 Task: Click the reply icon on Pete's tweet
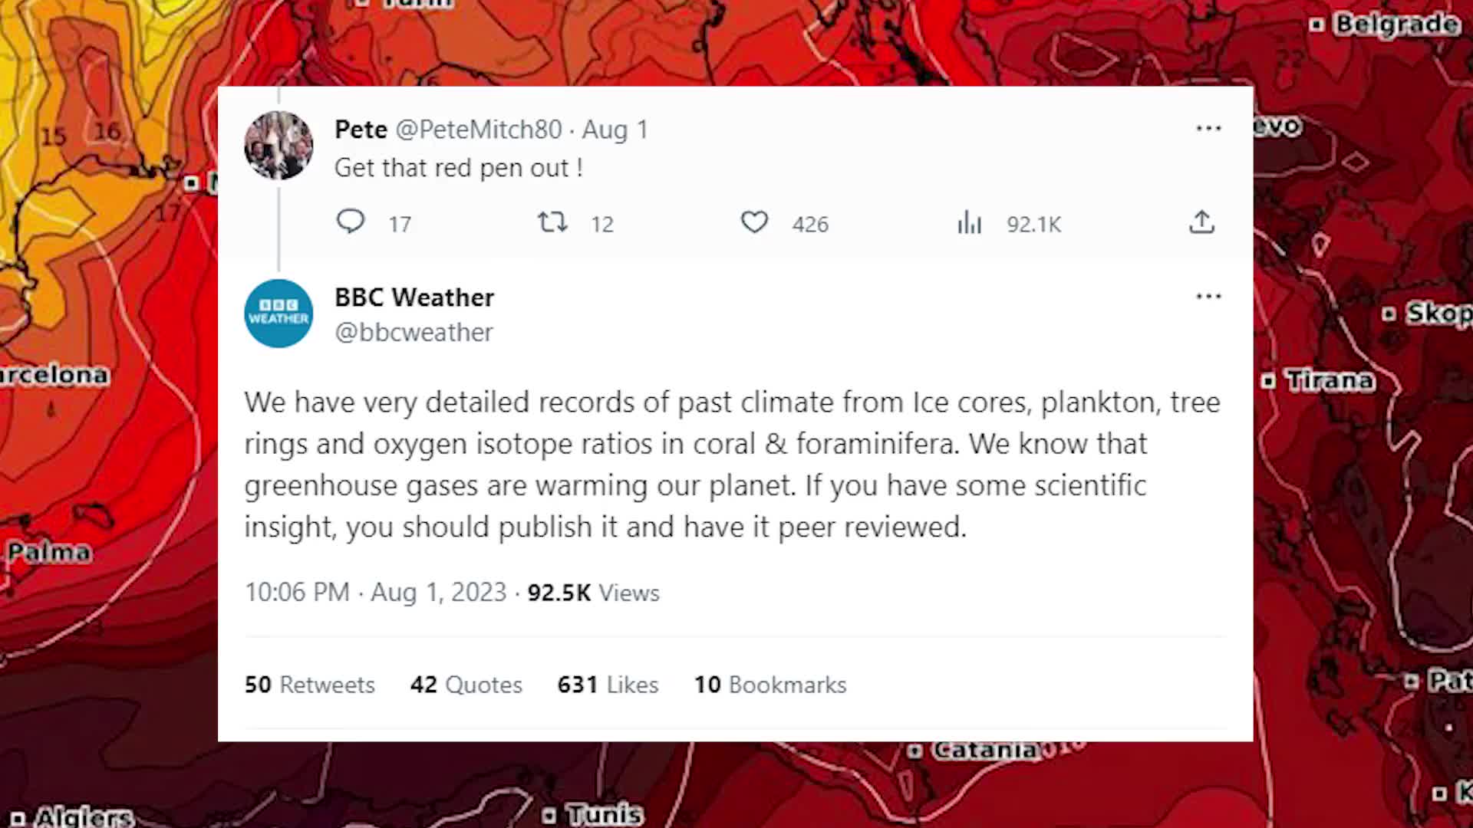(x=351, y=222)
